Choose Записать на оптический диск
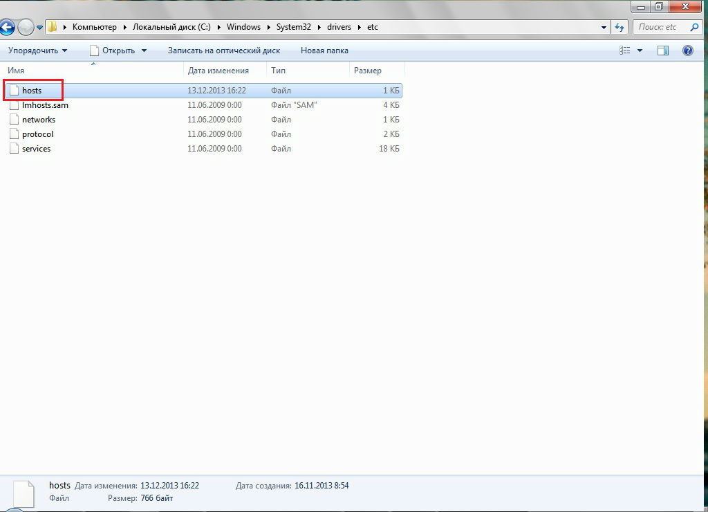The image size is (708, 512). tap(224, 51)
